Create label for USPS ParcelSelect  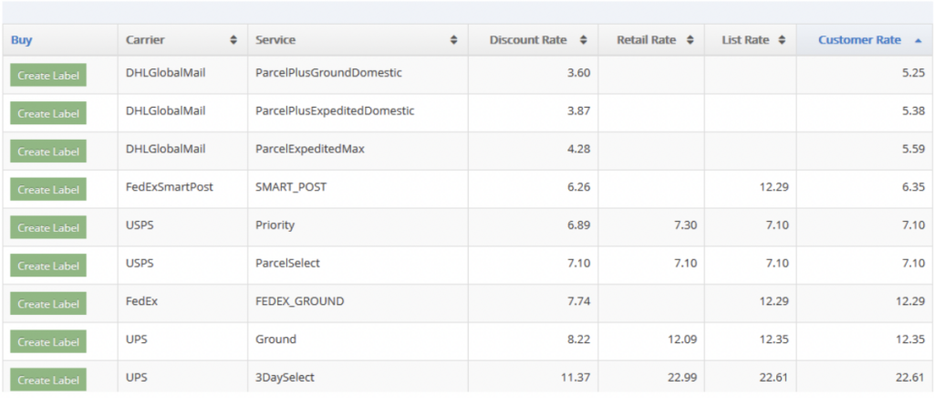48,267
